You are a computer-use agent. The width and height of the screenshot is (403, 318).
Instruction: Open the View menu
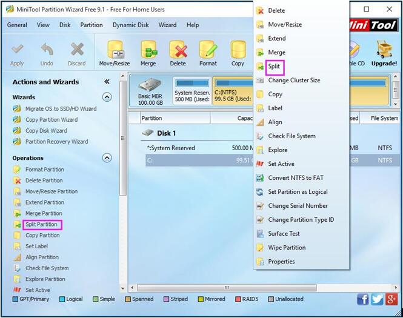pyautogui.click(x=43, y=25)
